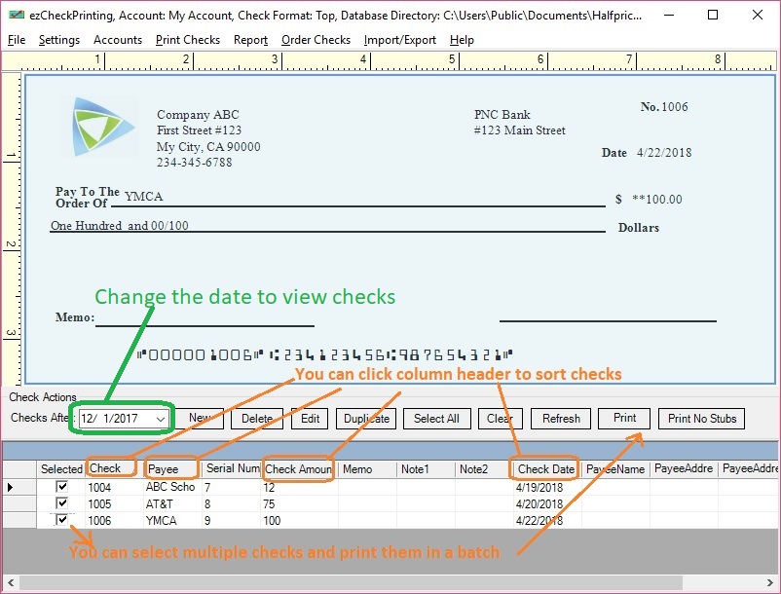Open the Print Checks menu

coord(188,40)
